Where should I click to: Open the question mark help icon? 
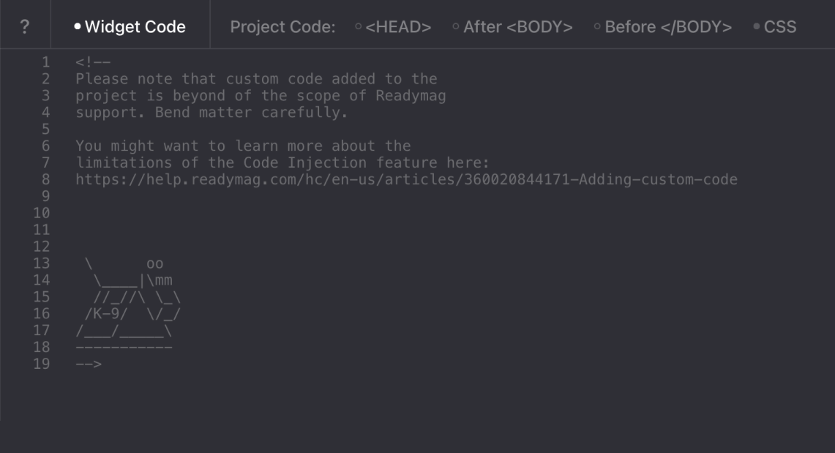(x=24, y=26)
